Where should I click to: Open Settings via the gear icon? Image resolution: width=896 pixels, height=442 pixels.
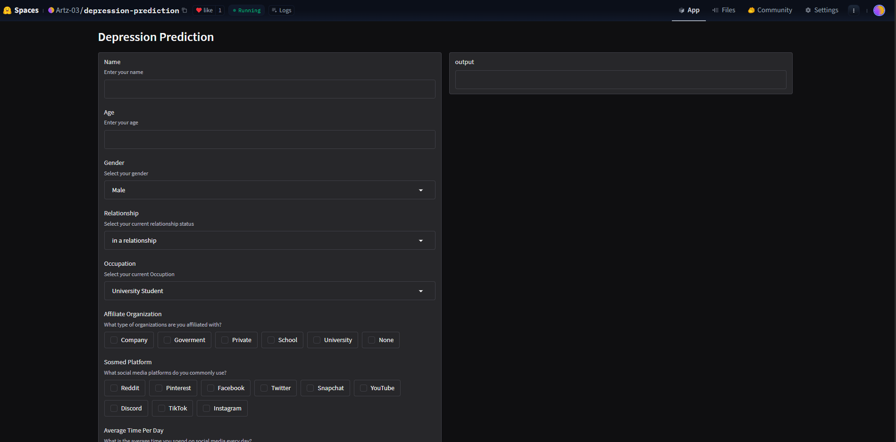click(808, 10)
